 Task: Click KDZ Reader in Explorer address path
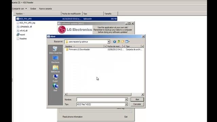(x=28, y=3)
